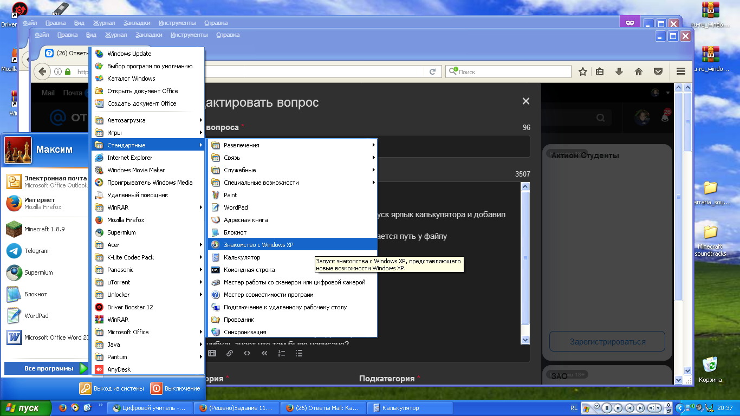Open Мастер совместимости программ
This screenshot has width=740, height=416.
tap(293, 295)
